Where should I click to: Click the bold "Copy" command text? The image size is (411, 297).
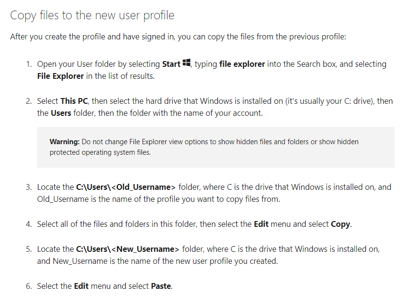[341, 224]
